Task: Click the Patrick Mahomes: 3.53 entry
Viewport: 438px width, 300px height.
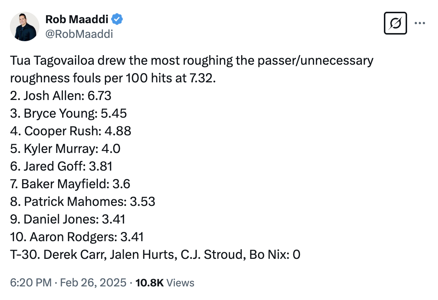Action: (x=83, y=201)
